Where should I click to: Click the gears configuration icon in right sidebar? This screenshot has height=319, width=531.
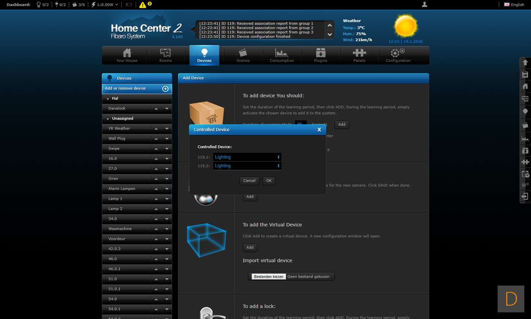click(525, 185)
